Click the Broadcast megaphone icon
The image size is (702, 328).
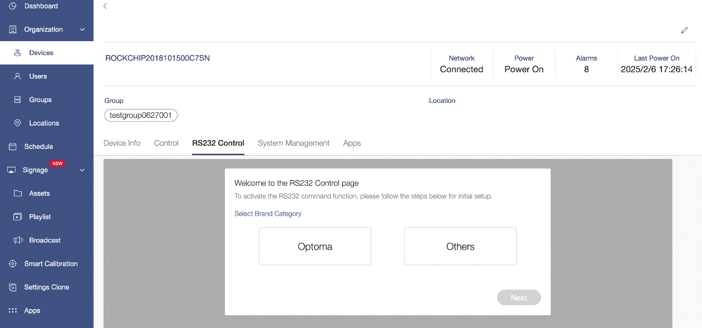tap(18, 240)
